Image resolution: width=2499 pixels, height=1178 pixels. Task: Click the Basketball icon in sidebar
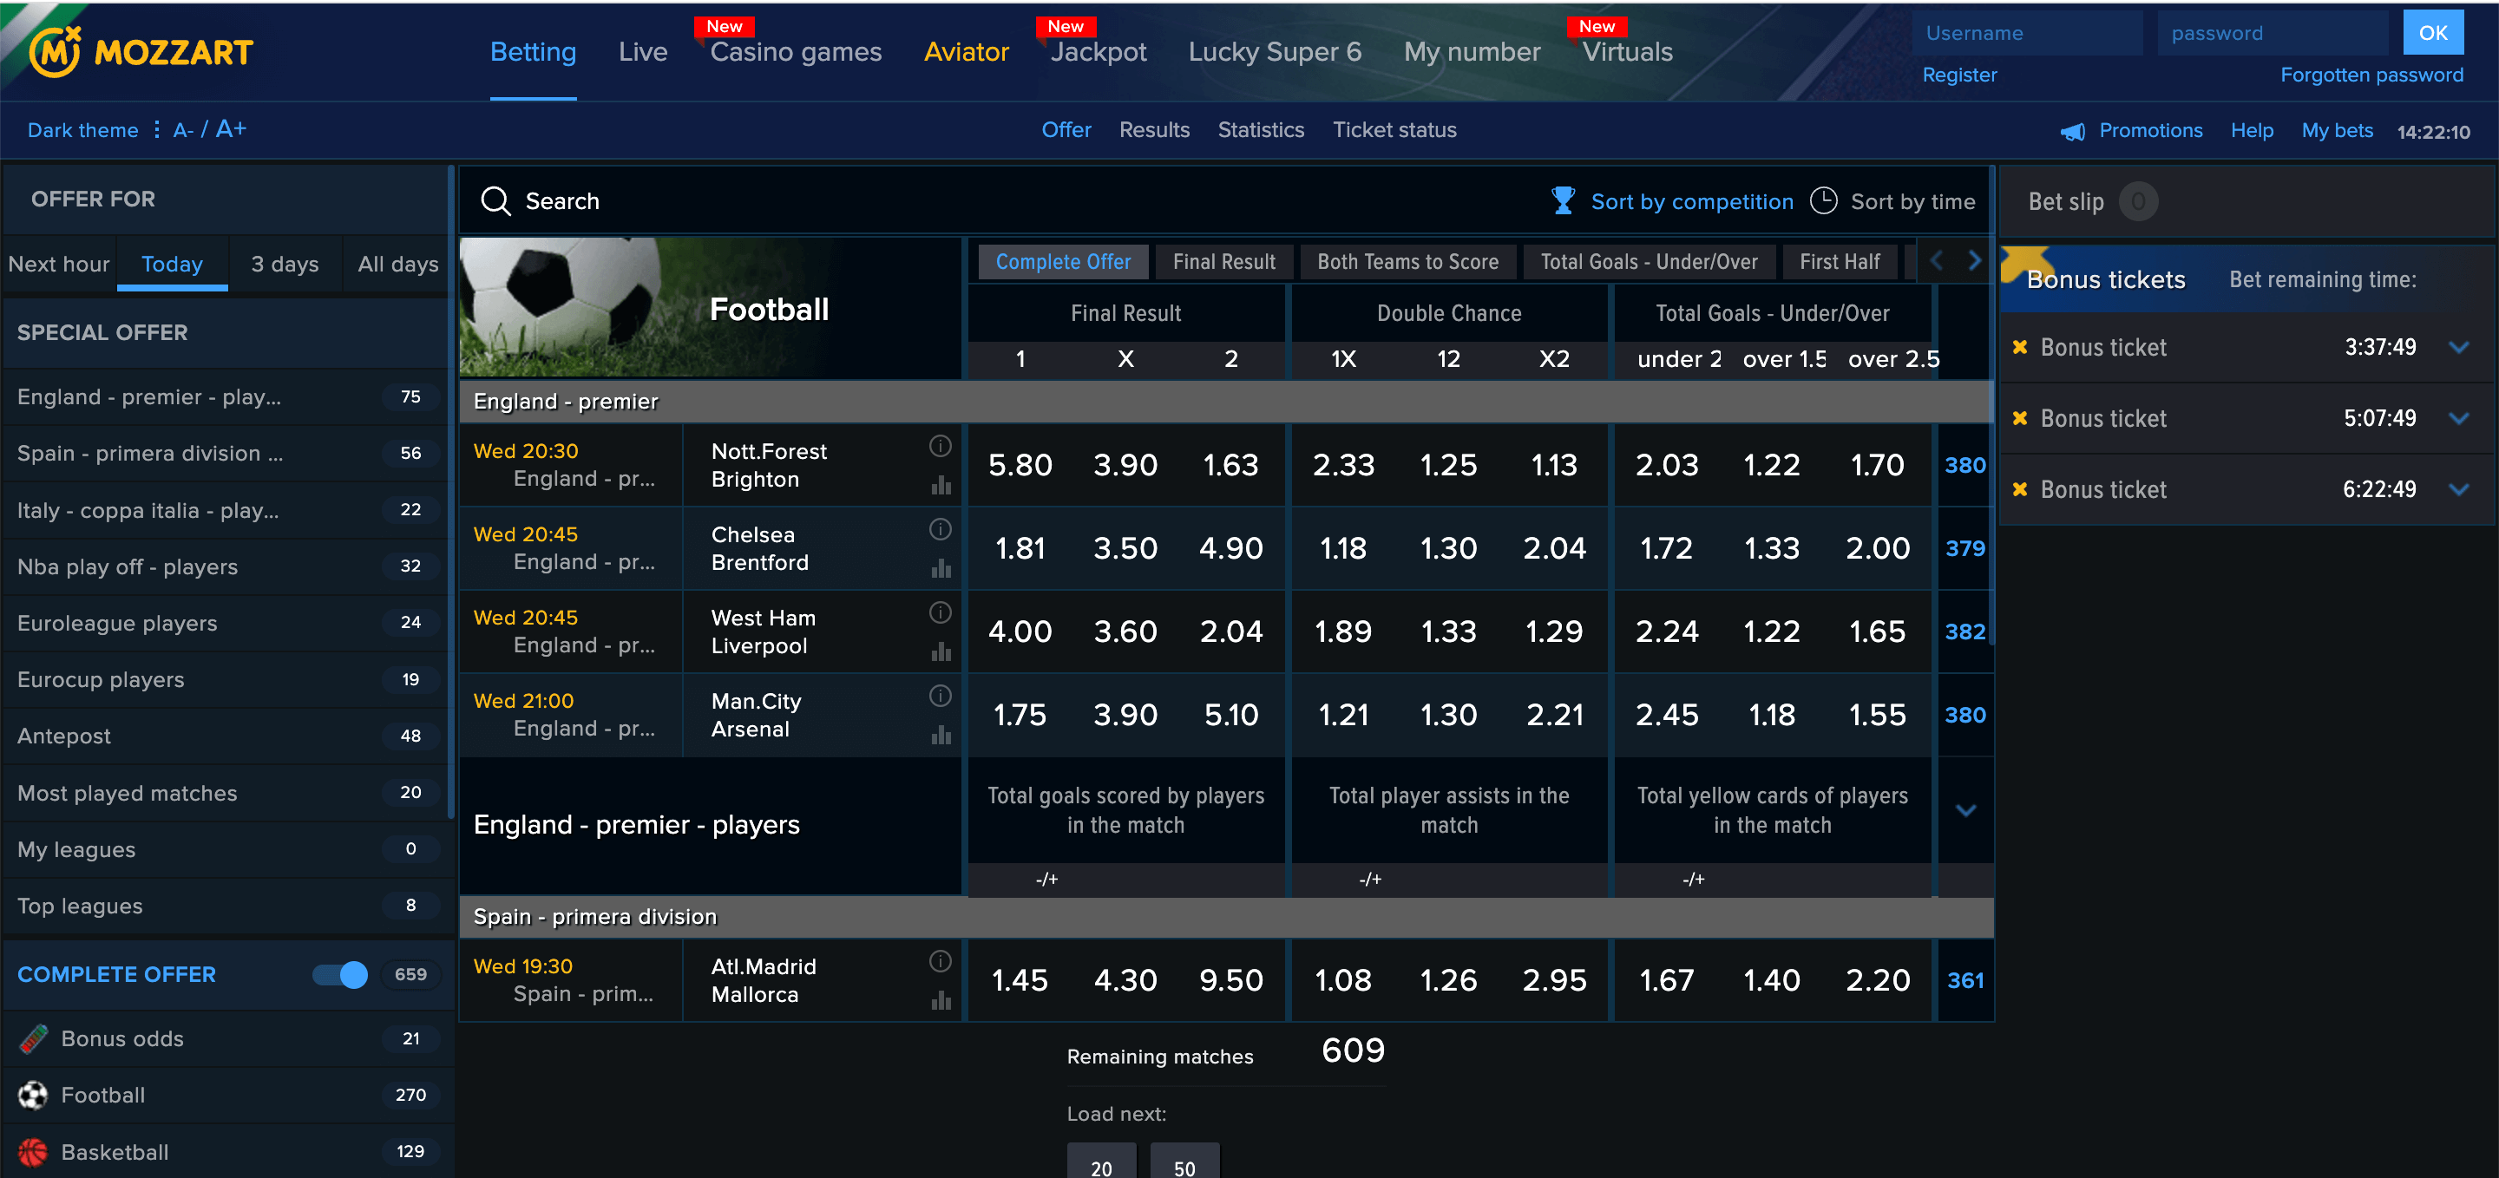point(33,1152)
